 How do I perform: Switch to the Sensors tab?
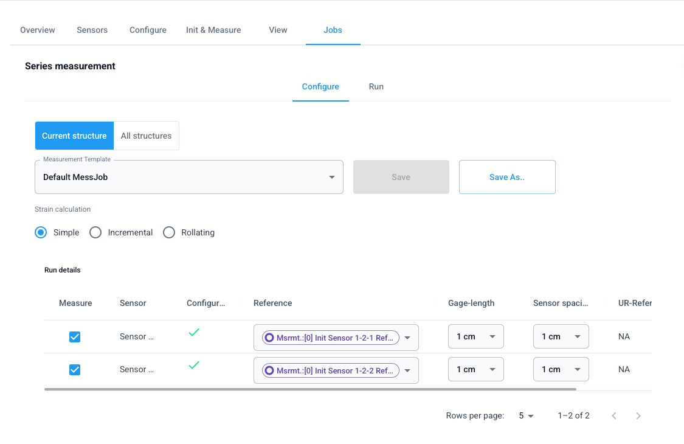pyautogui.click(x=92, y=30)
